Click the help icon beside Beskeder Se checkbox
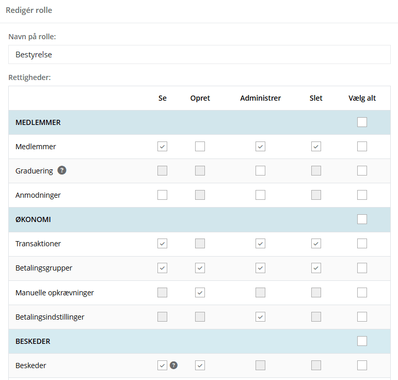 (x=173, y=365)
